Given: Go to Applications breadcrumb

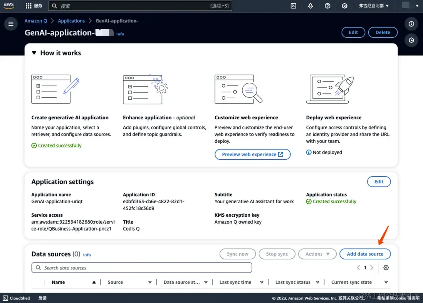Looking at the screenshot, I should 71,21.
